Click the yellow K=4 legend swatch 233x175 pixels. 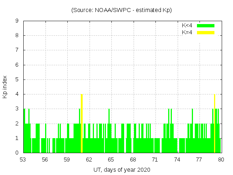(x=206, y=32)
